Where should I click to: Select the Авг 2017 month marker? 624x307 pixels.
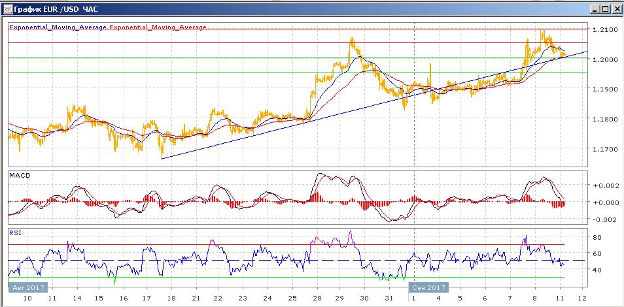pyautogui.click(x=28, y=287)
